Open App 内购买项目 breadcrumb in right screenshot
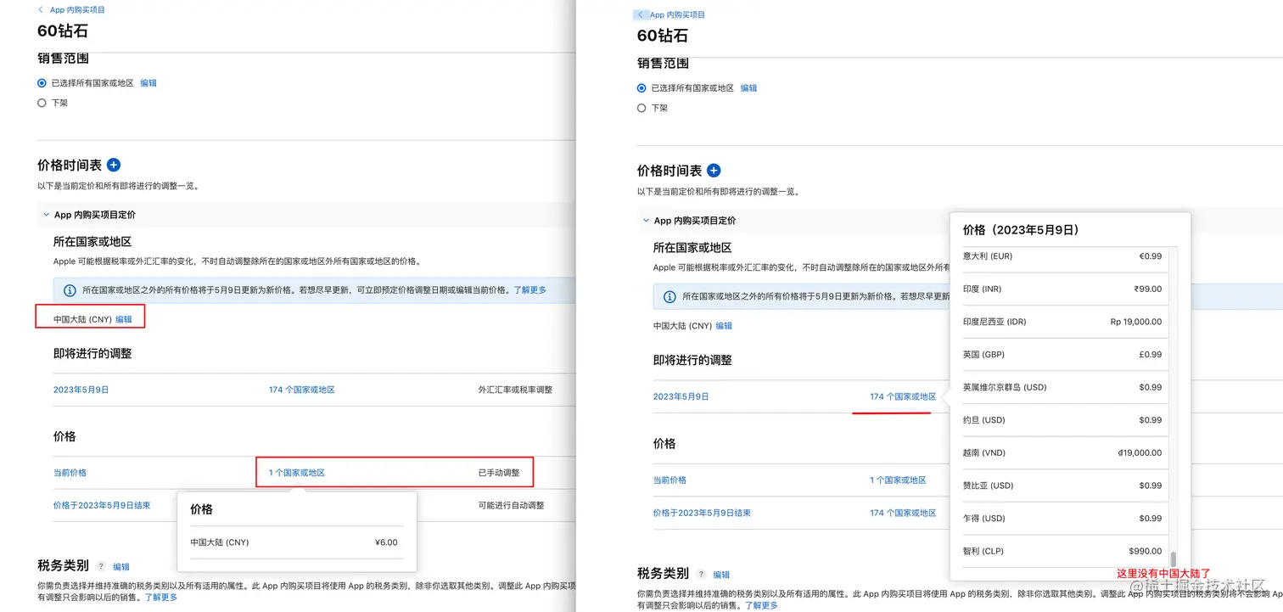This screenshot has height=612, width=1283. click(677, 14)
